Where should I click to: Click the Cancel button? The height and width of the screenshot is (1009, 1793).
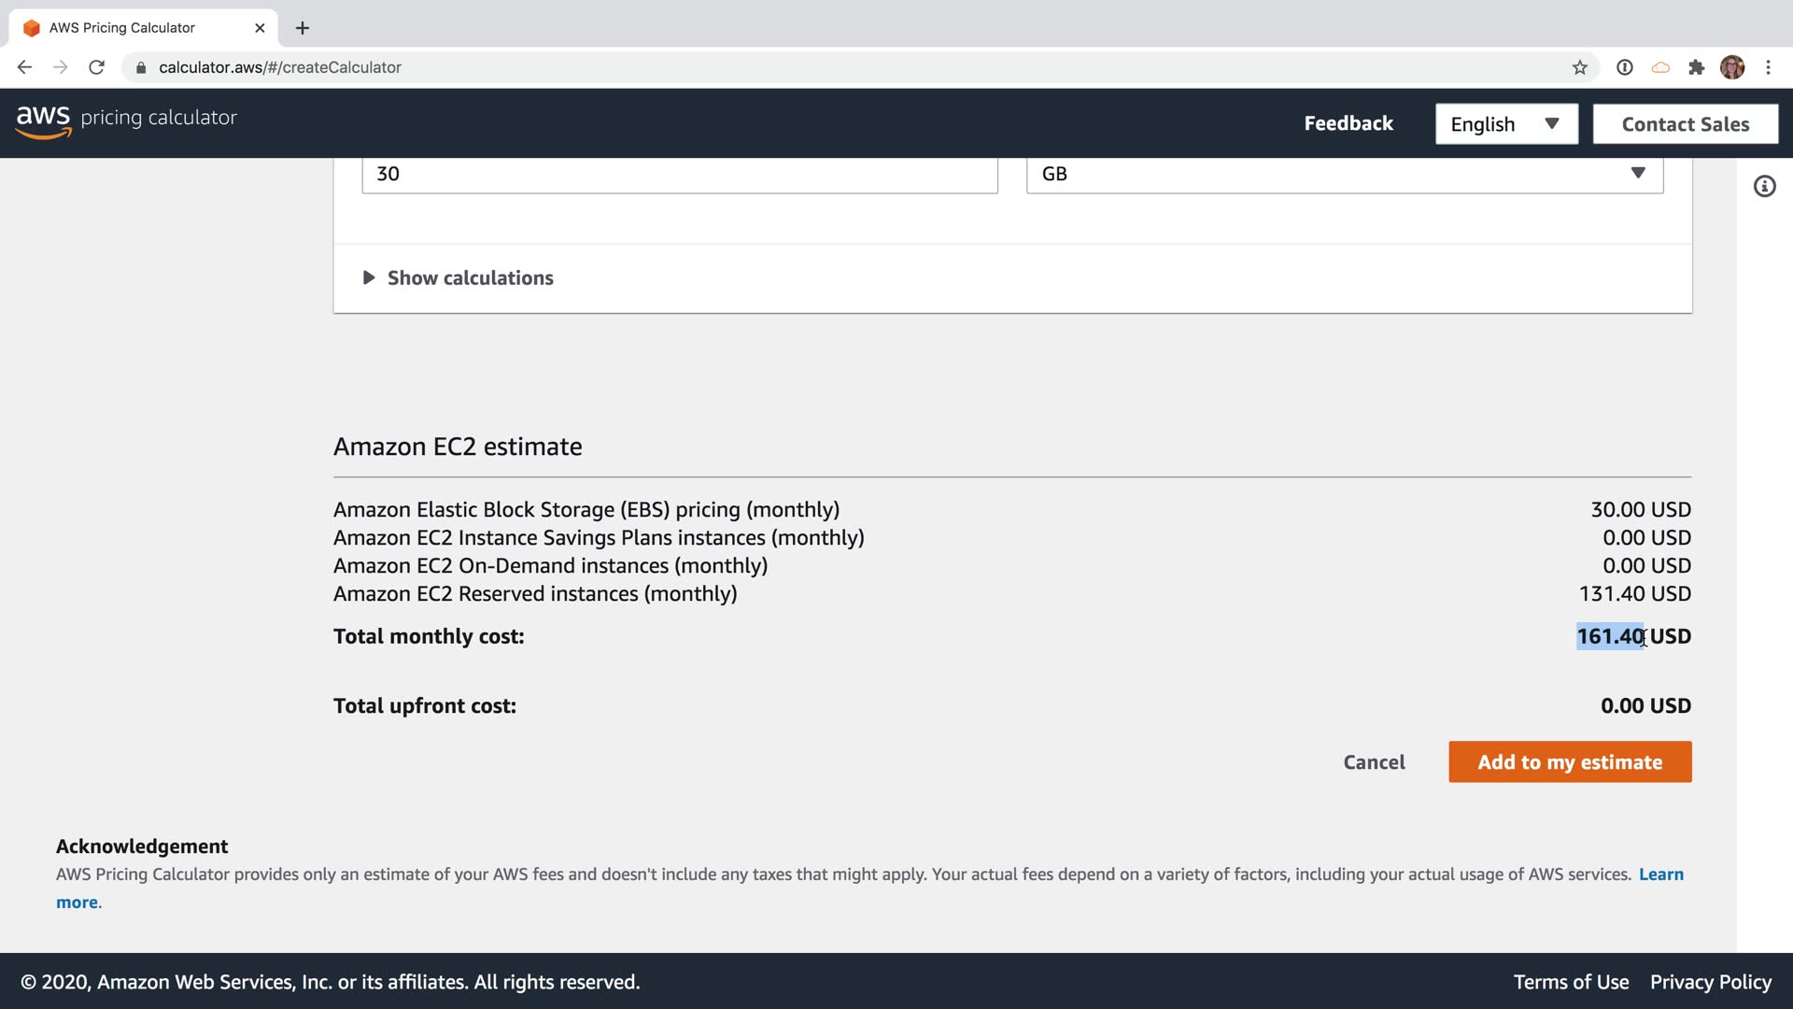tap(1374, 762)
